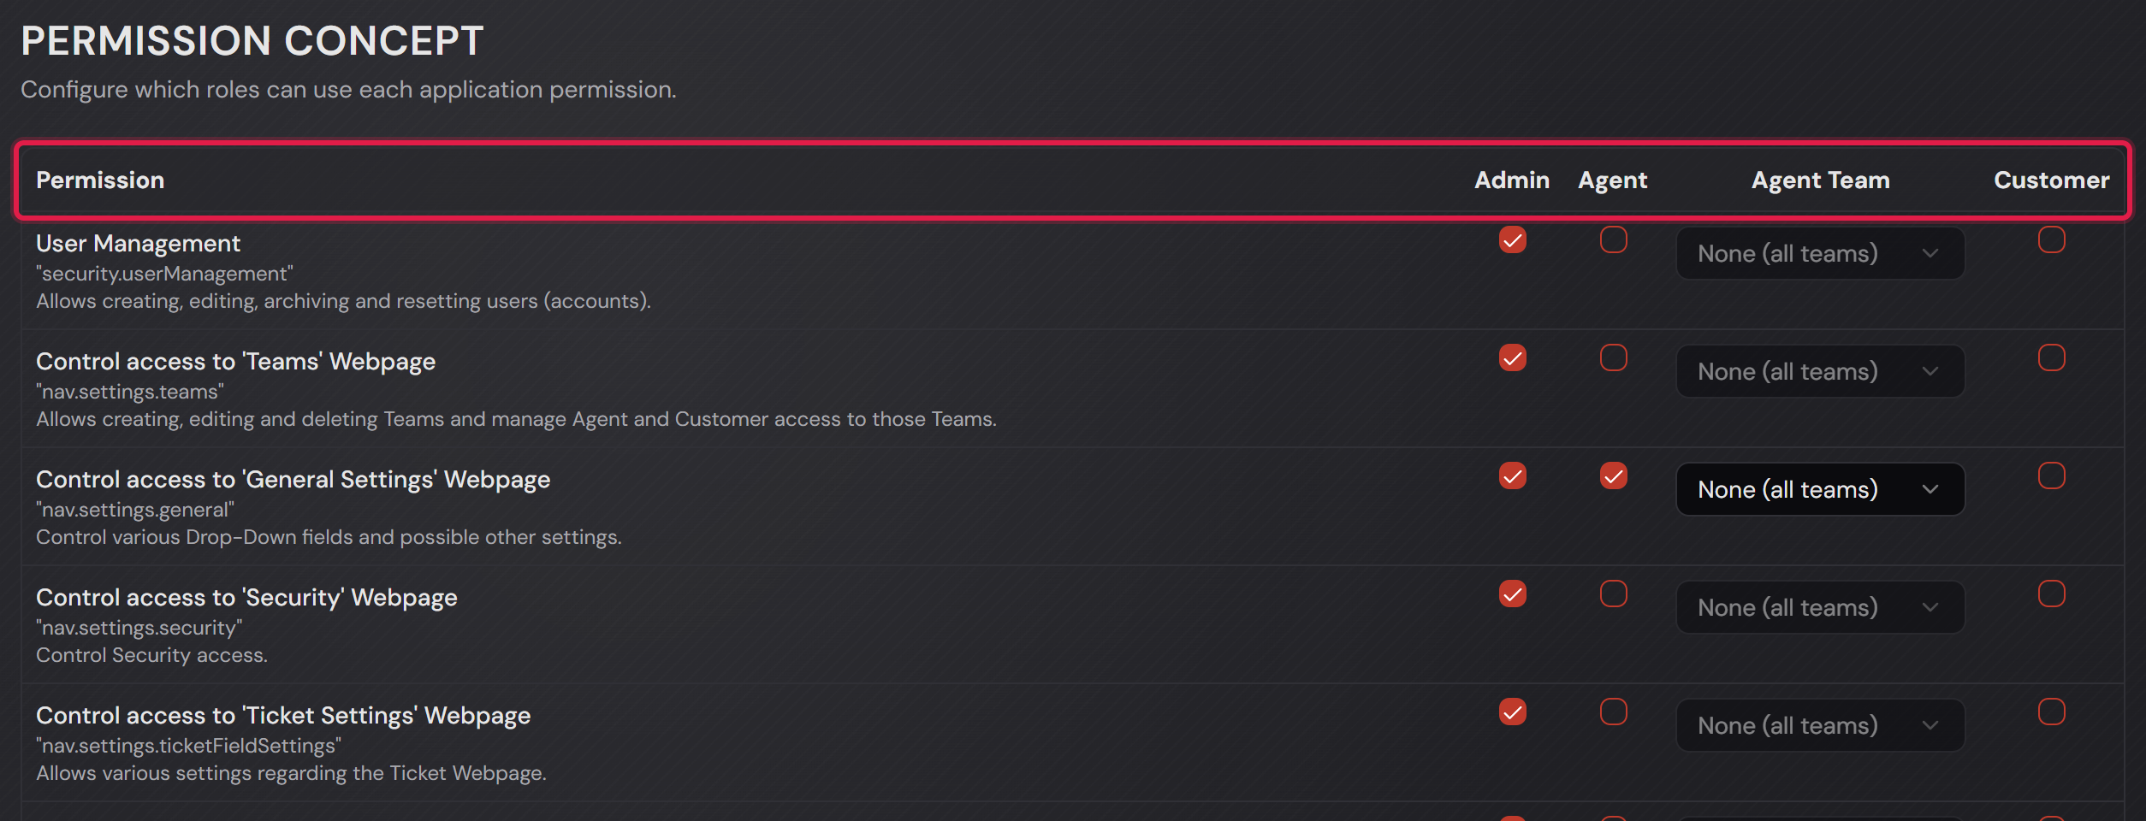This screenshot has height=821, width=2146.
Task: Check Customer box for 'Teams' Webpage
Action: [2051, 358]
